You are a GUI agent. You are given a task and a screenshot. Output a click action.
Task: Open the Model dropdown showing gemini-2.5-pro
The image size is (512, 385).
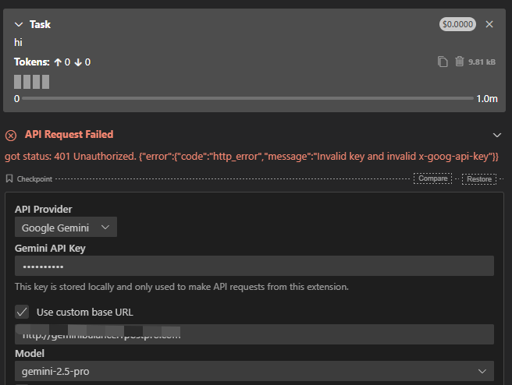tap(254, 371)
